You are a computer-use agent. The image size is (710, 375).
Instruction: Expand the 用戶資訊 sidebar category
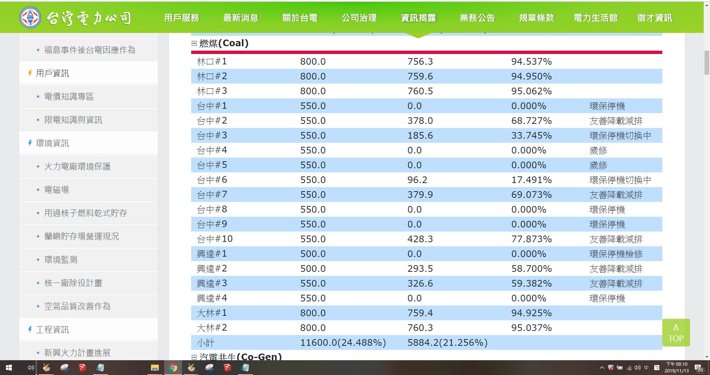pyautogui.click(x=52, y=73)
